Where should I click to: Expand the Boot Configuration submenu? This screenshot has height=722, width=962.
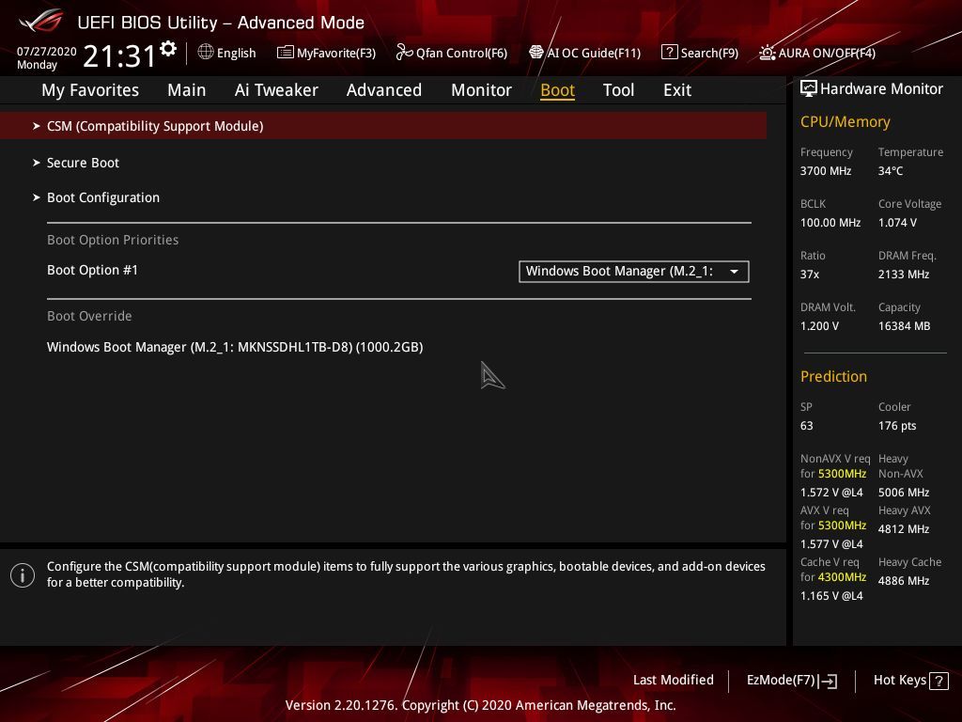103,197
